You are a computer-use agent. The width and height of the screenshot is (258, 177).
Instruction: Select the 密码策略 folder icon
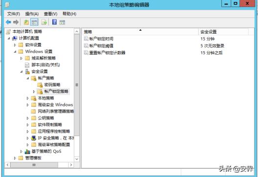pos(40,85)
